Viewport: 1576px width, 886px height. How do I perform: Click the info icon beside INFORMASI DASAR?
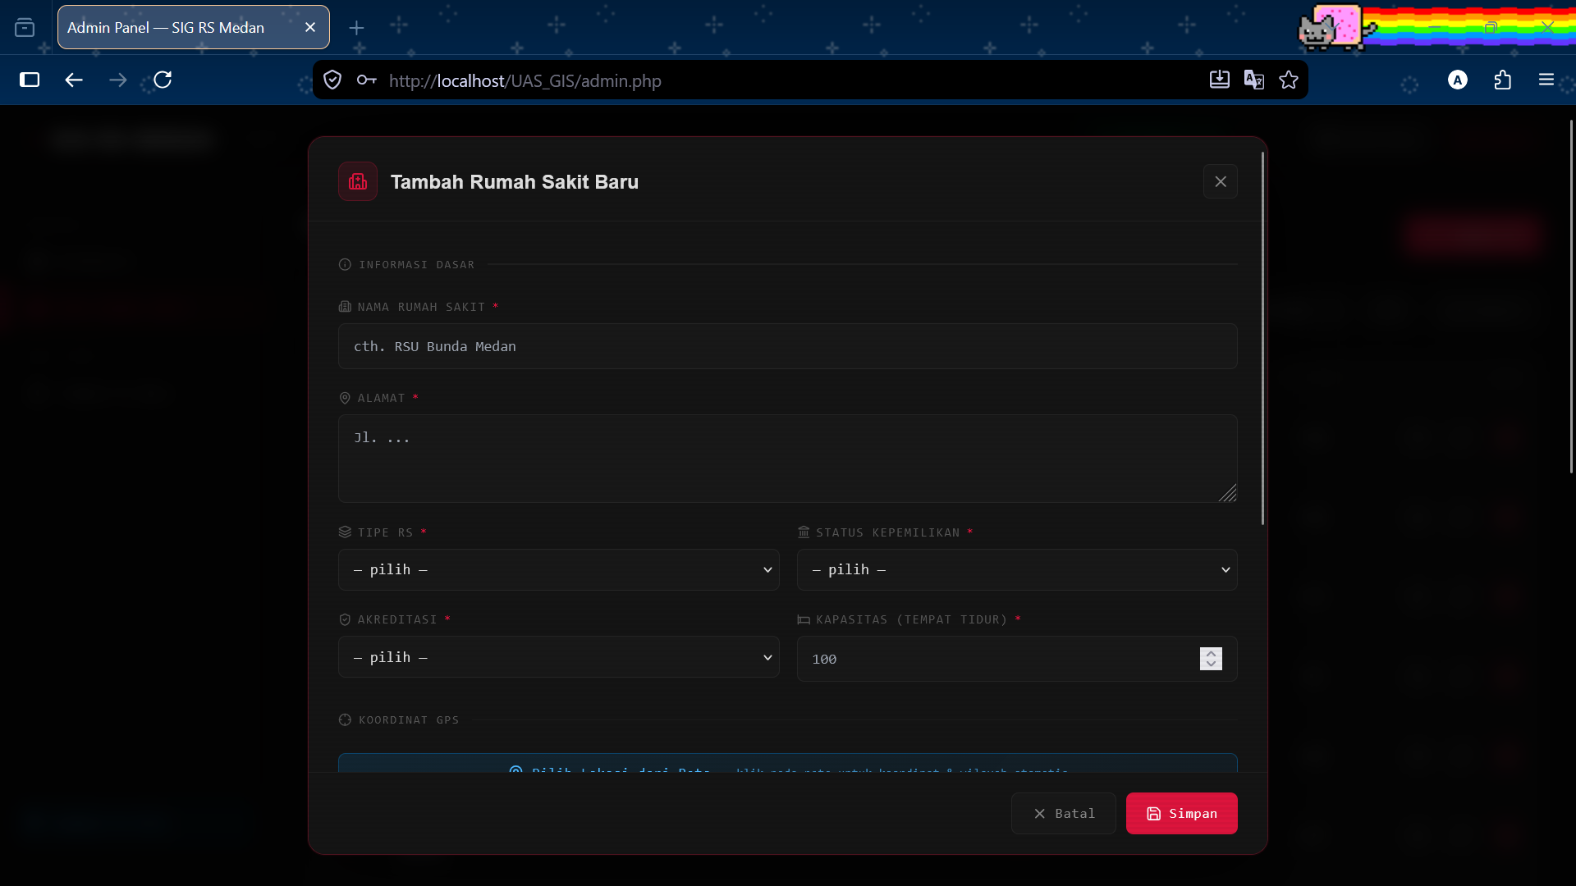point(345,264)
